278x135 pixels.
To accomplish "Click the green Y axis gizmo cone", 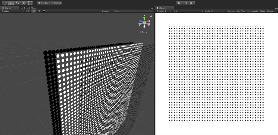I will (x=144, y=18).
